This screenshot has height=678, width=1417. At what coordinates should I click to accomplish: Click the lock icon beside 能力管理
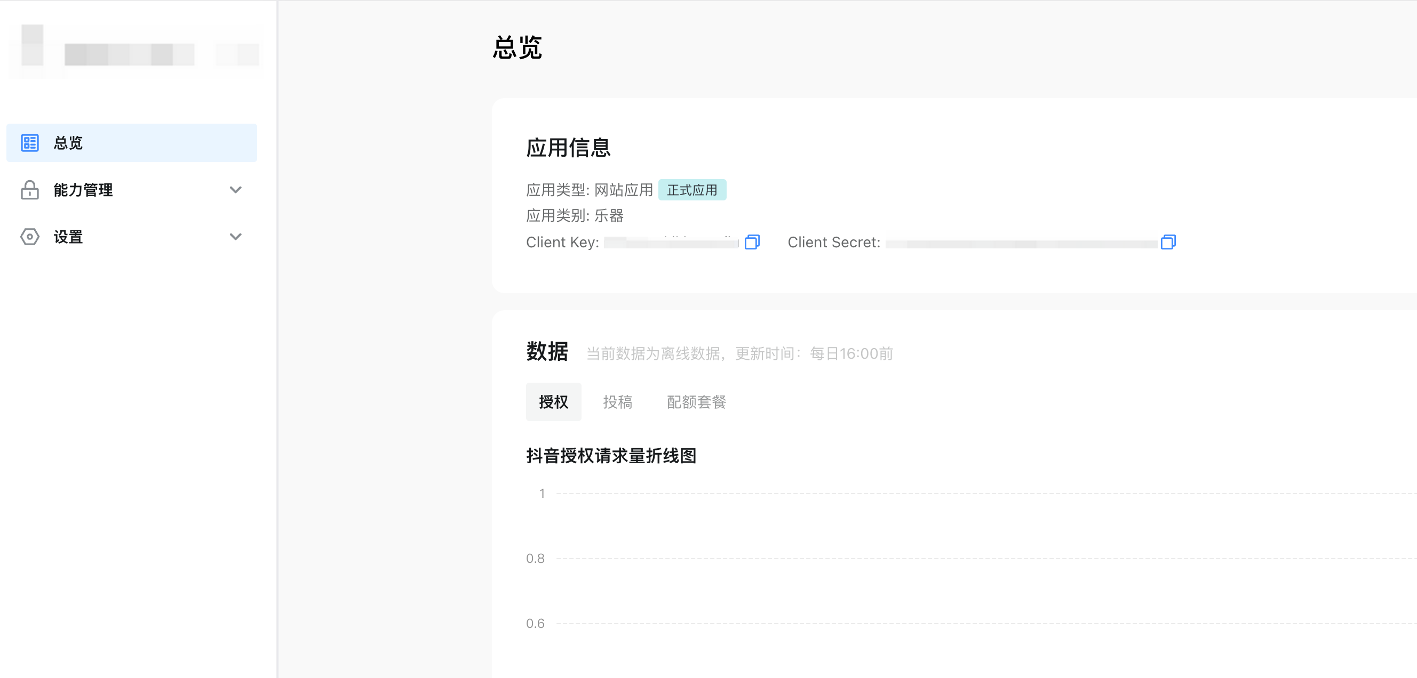coord(30,190)
